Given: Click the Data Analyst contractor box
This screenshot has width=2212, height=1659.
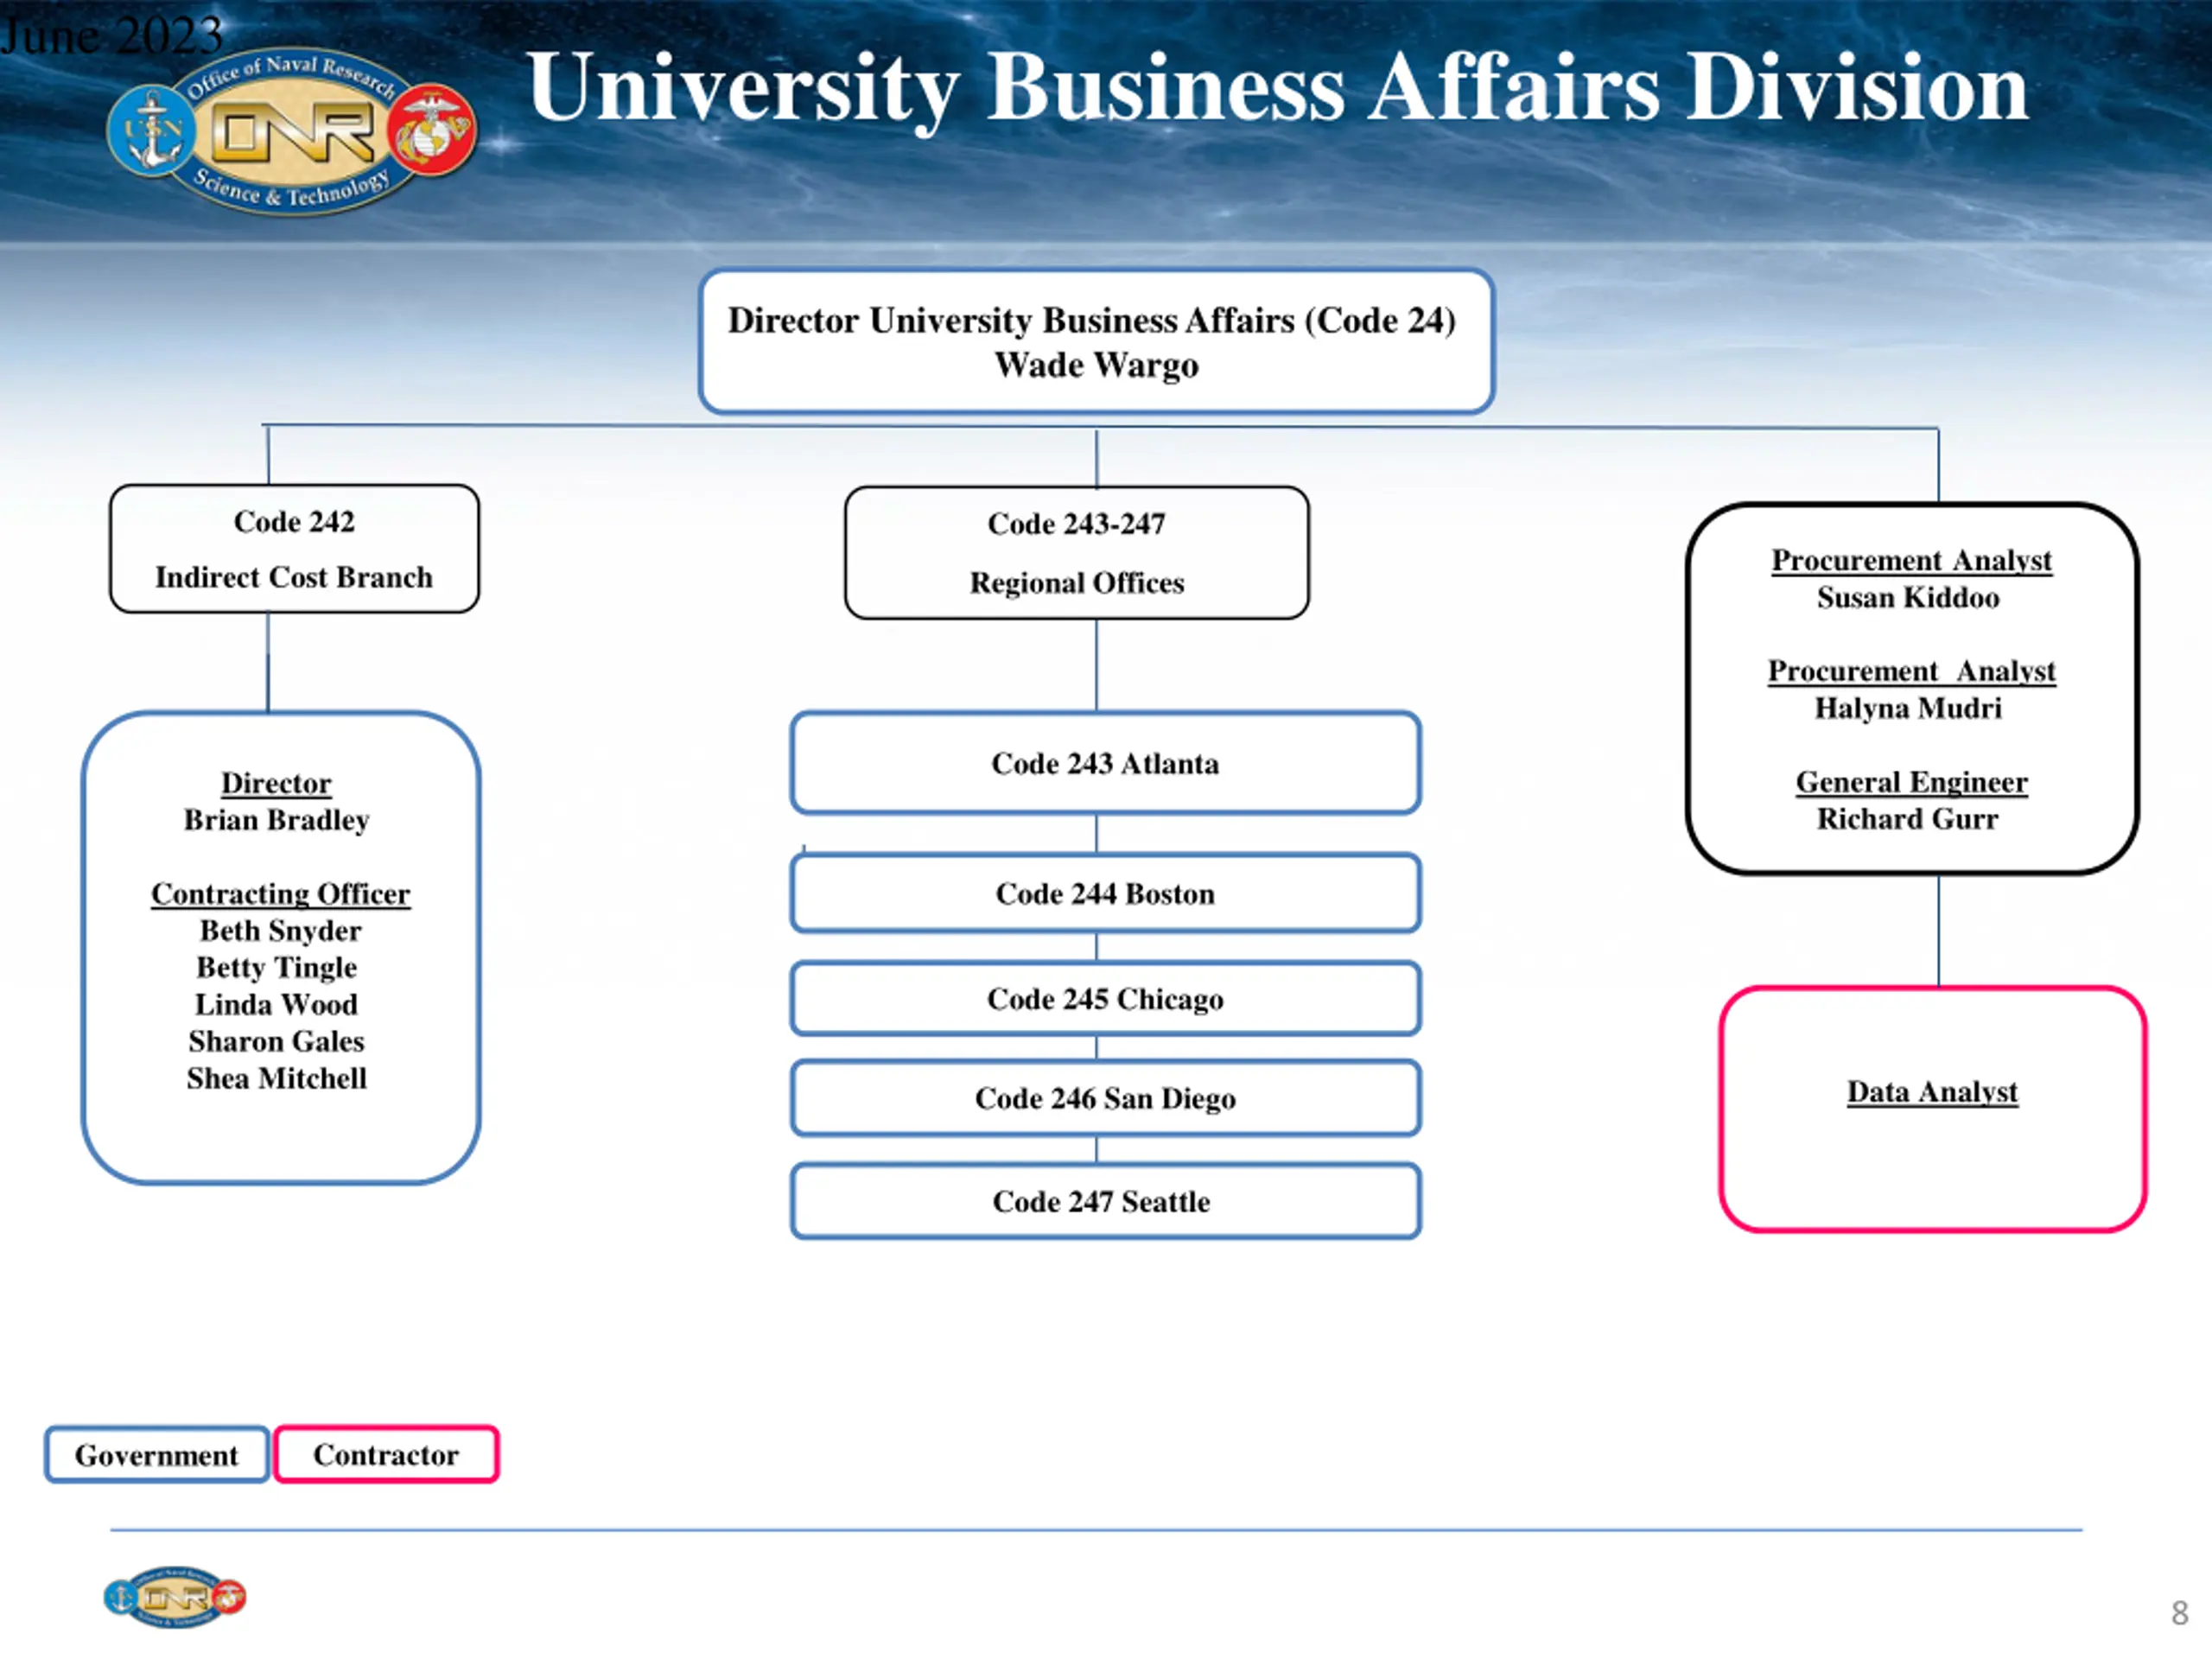Looking at the screenshot, I should pyautogui.click(x=1932, y=1109).
